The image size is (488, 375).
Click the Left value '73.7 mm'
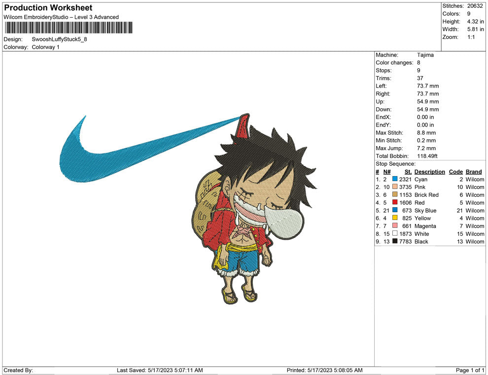[x=428, y=86]
